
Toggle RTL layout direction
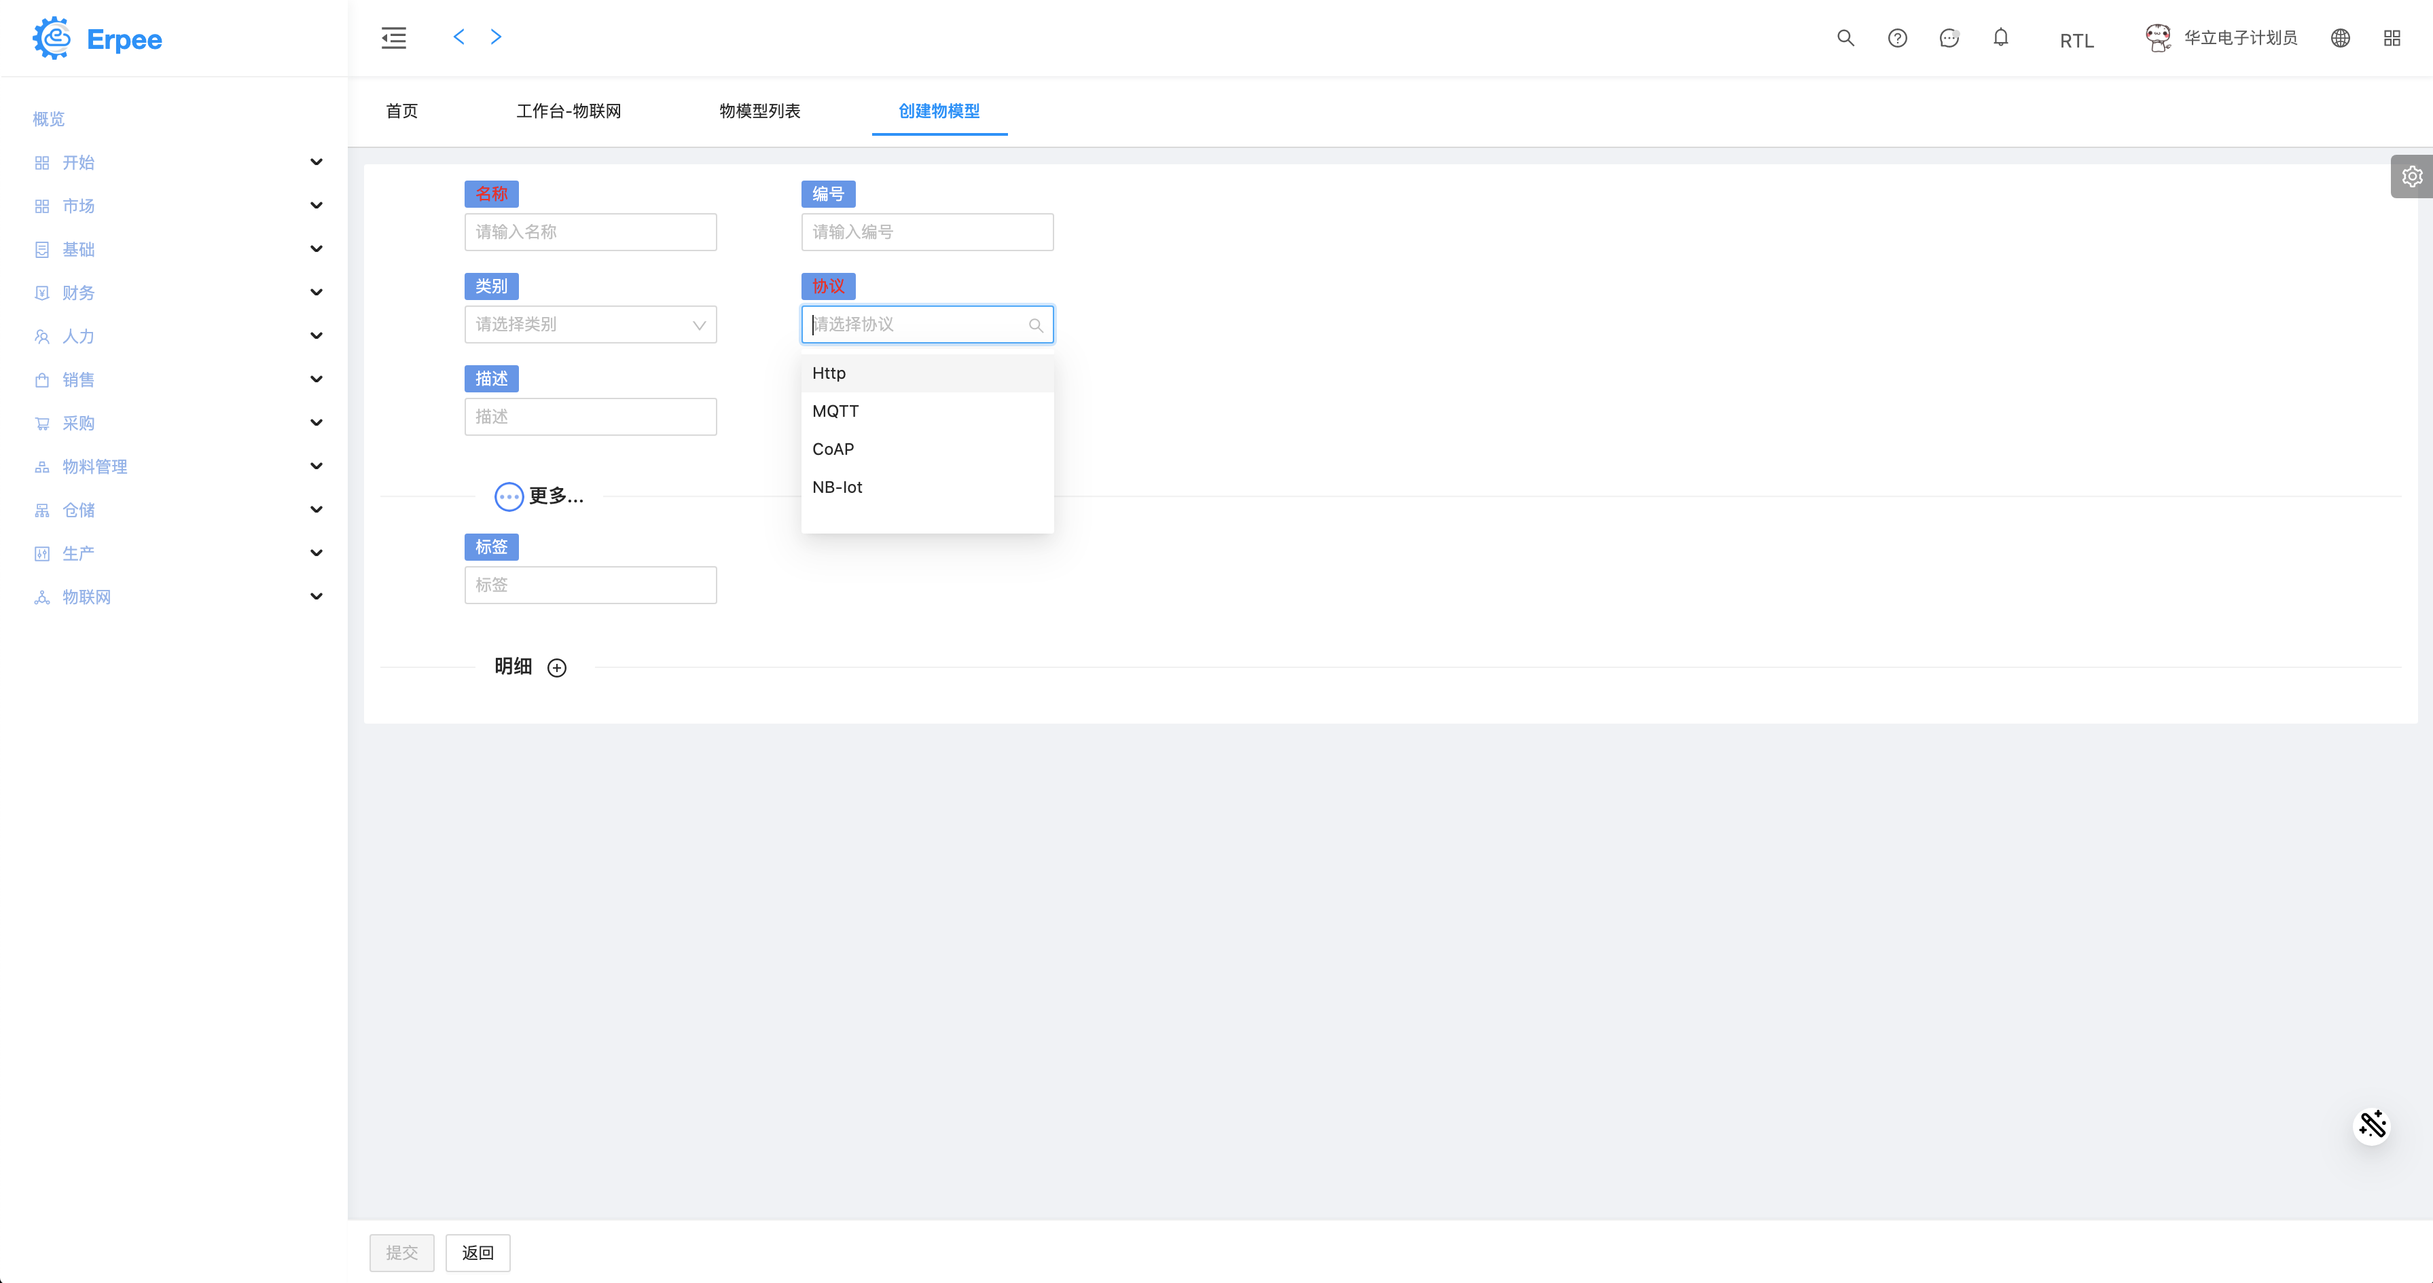pyautogui.click(x=2076, y=41)
